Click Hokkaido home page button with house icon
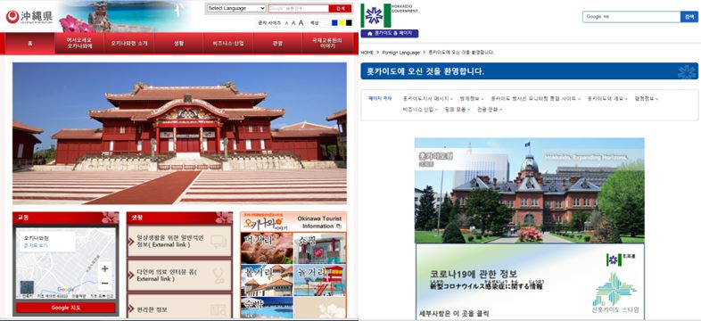701x321 pixels. point(390,34)
